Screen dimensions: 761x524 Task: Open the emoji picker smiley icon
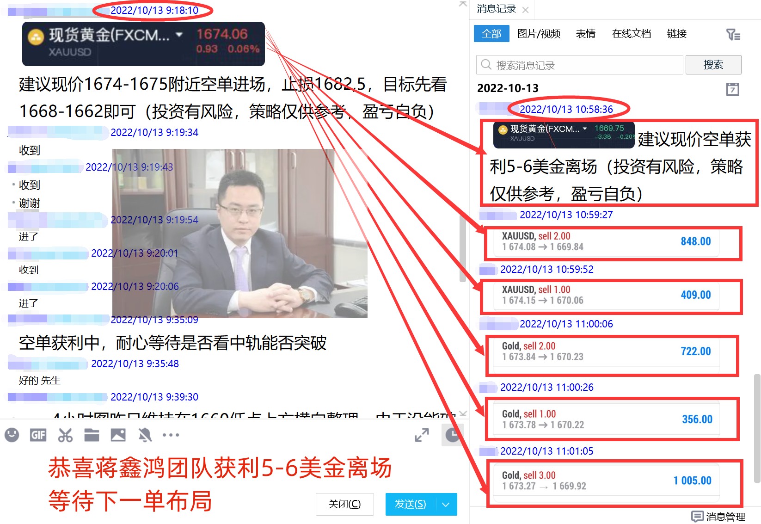pos(12,435)
